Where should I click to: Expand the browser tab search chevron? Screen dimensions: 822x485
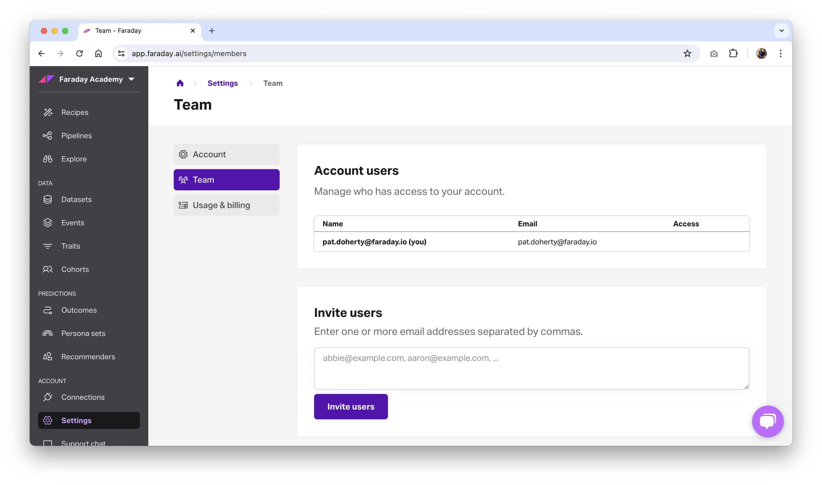tap(781, 31)
